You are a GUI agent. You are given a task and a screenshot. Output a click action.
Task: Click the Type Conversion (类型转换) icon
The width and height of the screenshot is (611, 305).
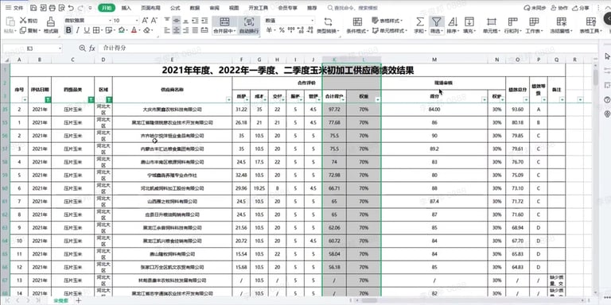pos(328,21)
